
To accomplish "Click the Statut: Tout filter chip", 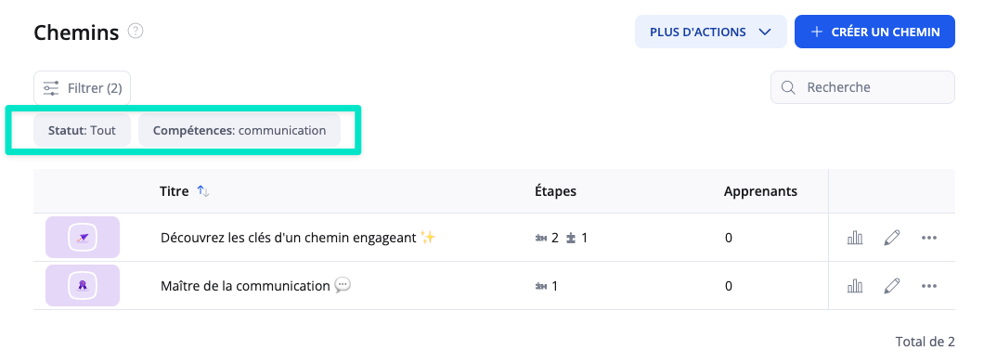I will coord(83,131).
